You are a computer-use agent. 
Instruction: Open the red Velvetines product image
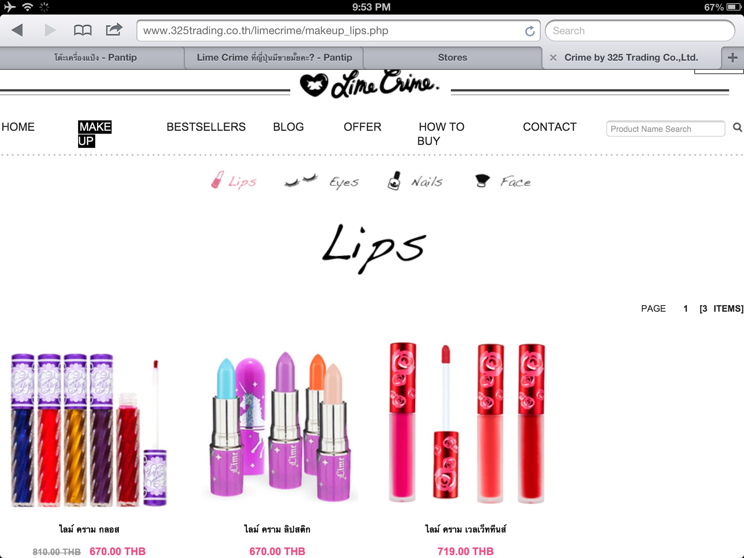[x=467, y=423]
